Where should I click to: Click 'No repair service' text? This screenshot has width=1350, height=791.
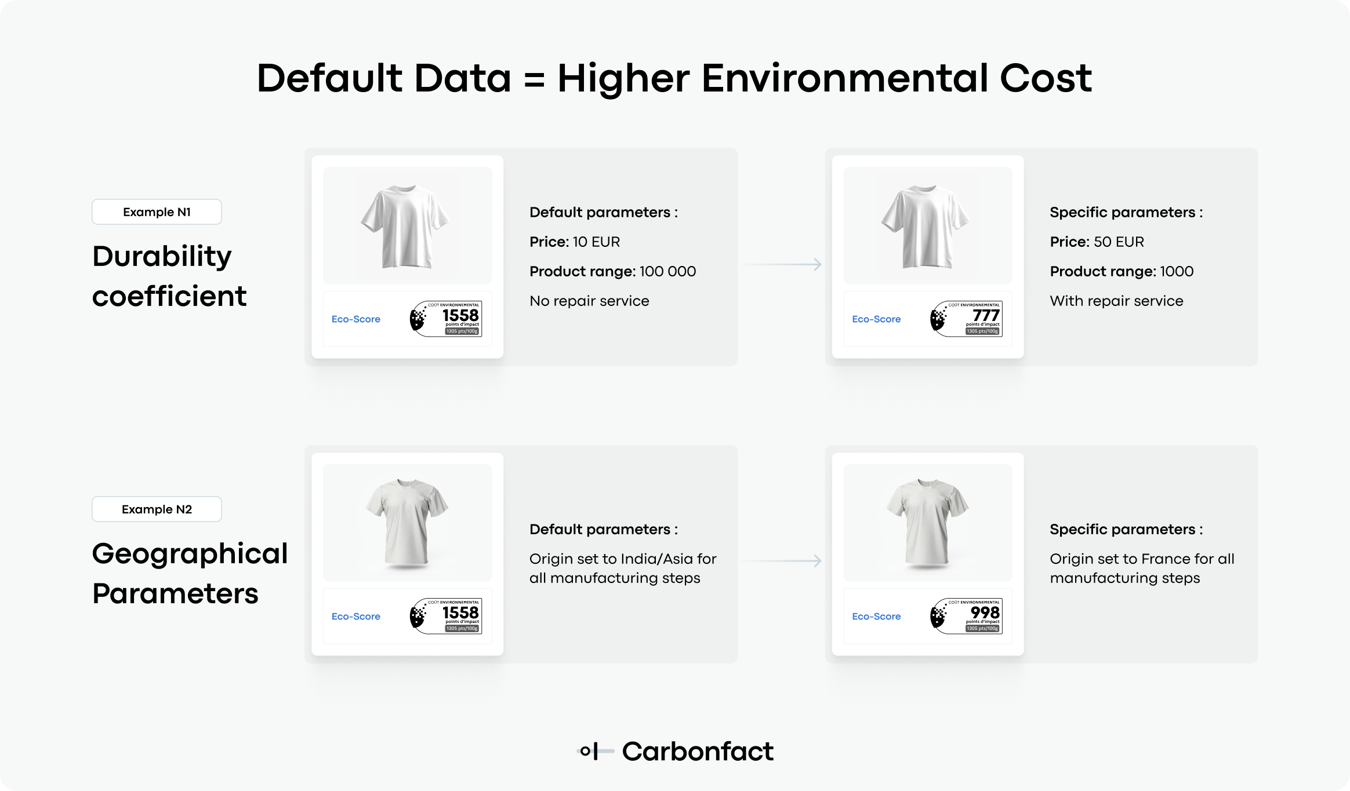click(589, 301)
